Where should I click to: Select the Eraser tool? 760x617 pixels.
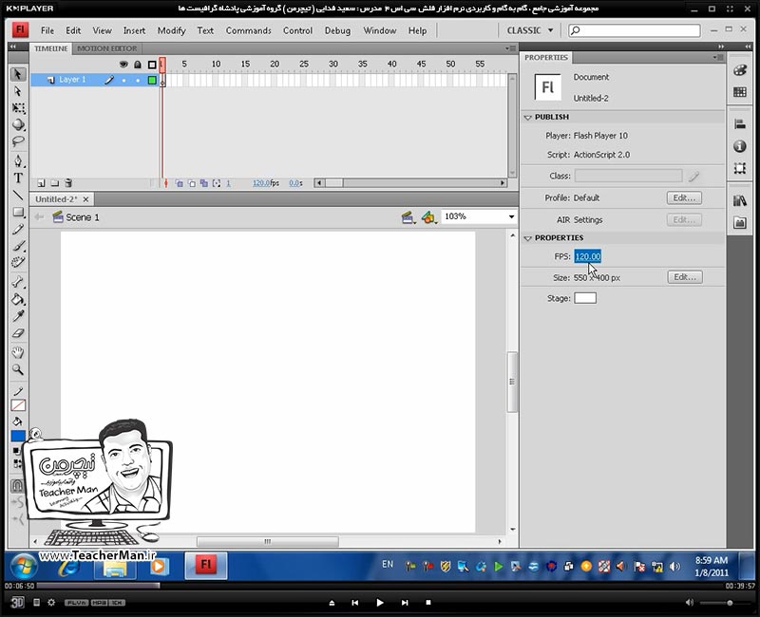coord(18,333)
